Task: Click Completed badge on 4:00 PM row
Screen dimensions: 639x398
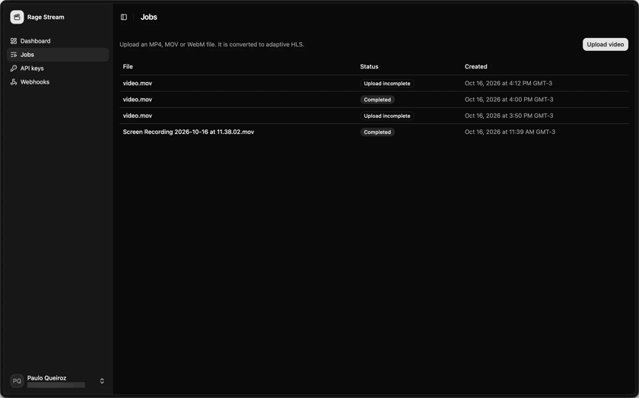Action: [x=377, y=100]
